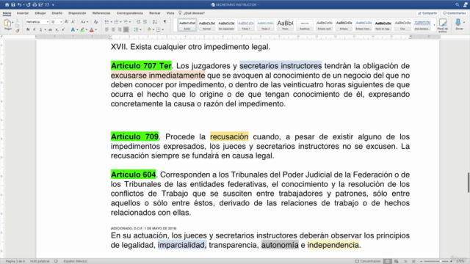This screenshot has width=470, height=264.
Task: Toggle superscript formatting
Action: coord(63,29)
